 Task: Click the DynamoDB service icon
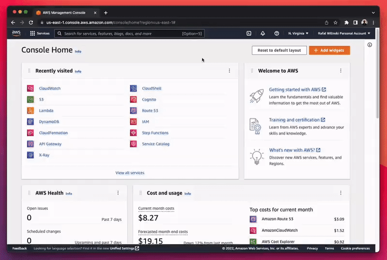click(x=30, y=122)
